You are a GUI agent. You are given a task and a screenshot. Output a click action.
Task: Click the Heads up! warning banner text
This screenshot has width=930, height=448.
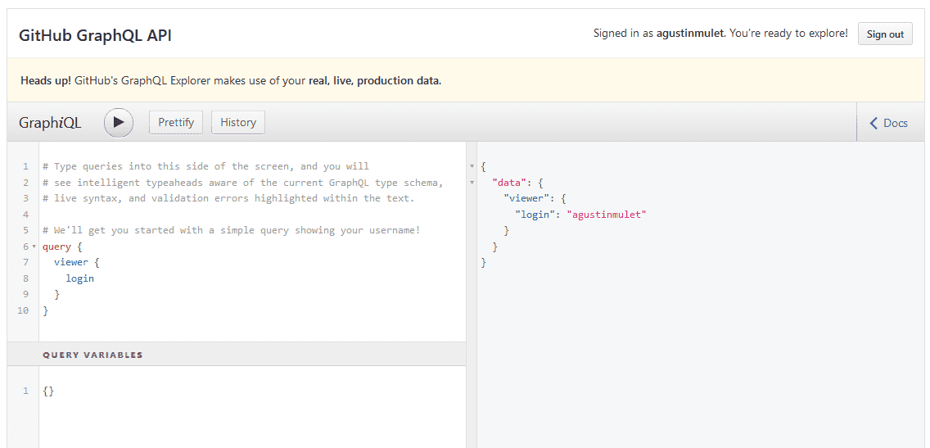point(231,81)
